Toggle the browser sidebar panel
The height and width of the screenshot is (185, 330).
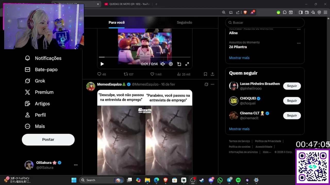pyautogui.click(x=301, y=12)
